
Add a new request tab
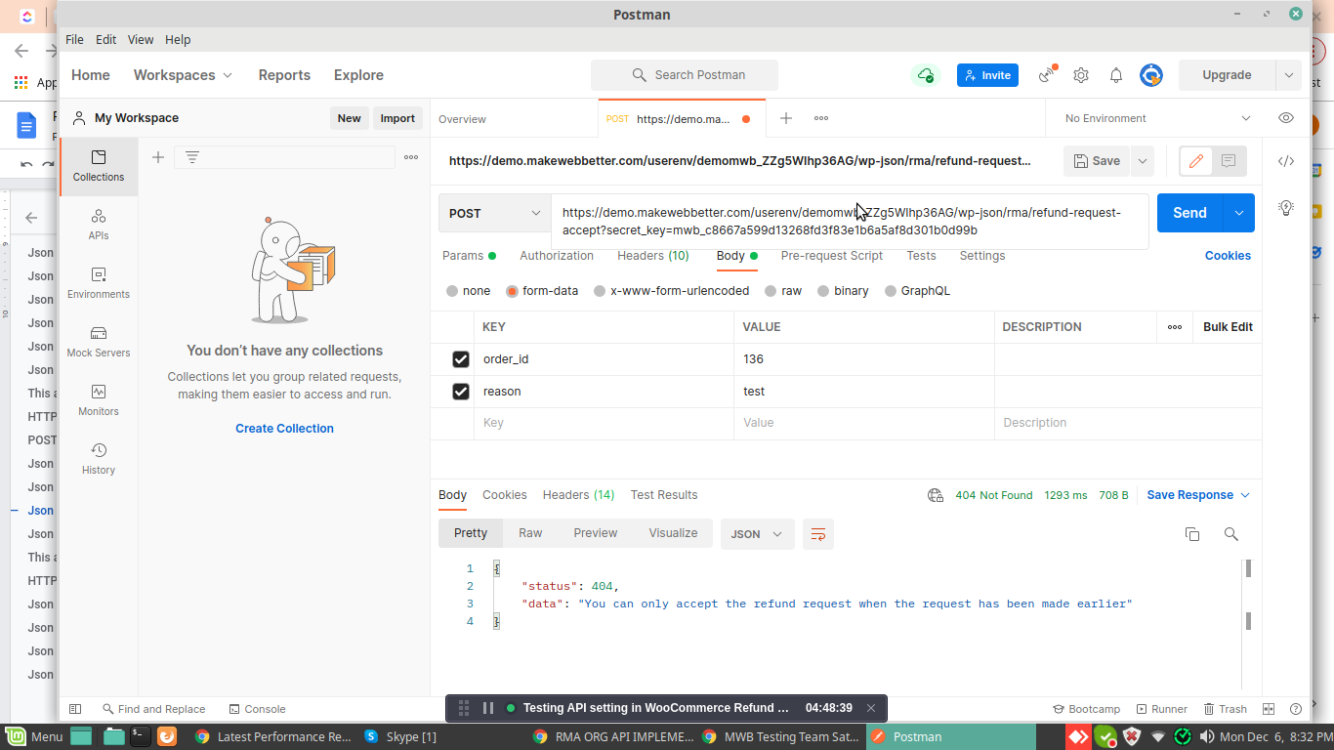click(786, 118)
